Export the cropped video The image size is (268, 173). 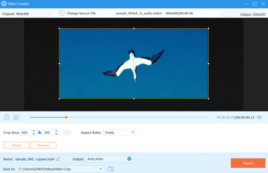click(x=248, y=163)
